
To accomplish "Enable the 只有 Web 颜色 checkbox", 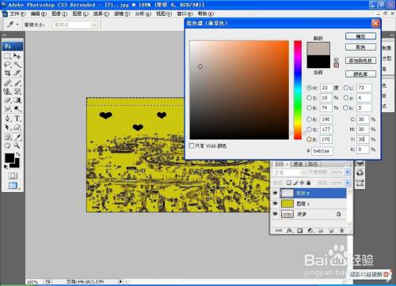I will pyautogui.click(x=192, y=145).
